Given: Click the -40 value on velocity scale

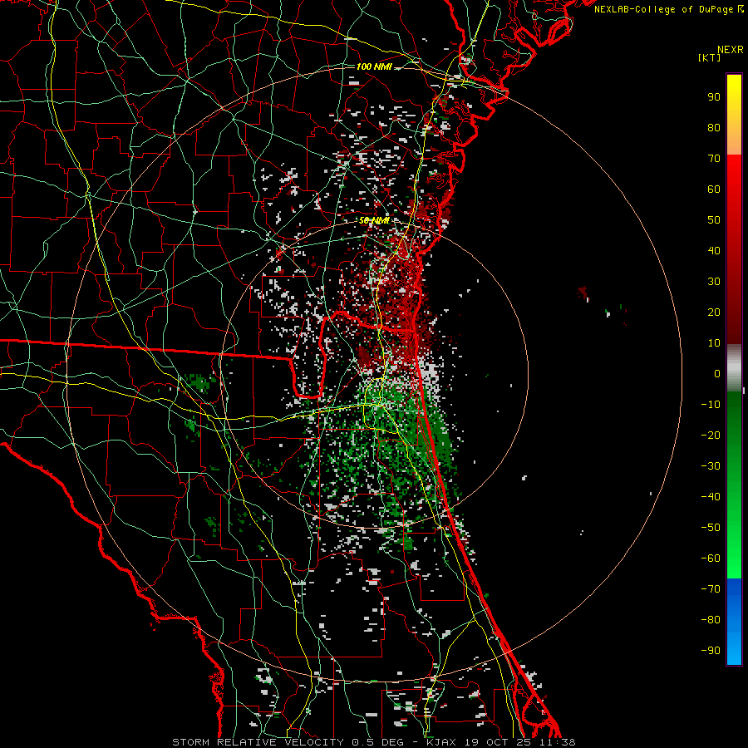Looking at the screenshot, I should coord(711,497).
